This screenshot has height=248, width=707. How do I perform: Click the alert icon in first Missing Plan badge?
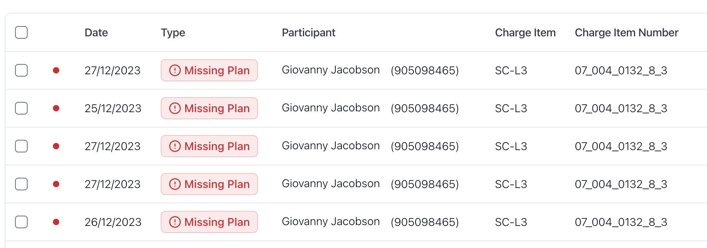click(x=175, y=70)
